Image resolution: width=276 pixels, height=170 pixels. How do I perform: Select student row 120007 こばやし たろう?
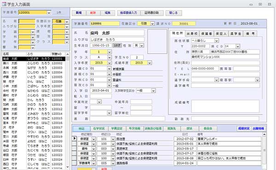click(34, 86)
